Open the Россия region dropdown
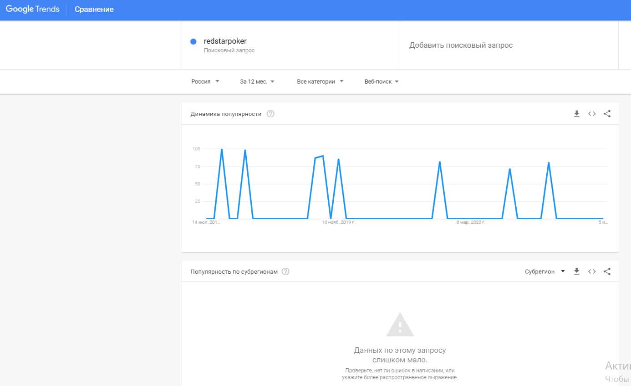 [x=205, y=82]
